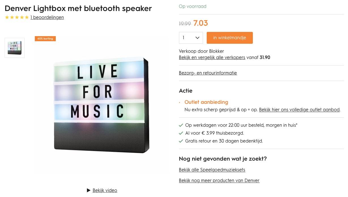Viewport: 348px width, 197px height.
Task: Click the Outlet aanbieding heading
Action: pos(206,102)
